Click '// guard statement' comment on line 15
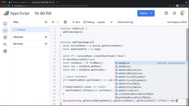Image resolution: width=189 pixels, height=106 pixels. pos(75,77)
